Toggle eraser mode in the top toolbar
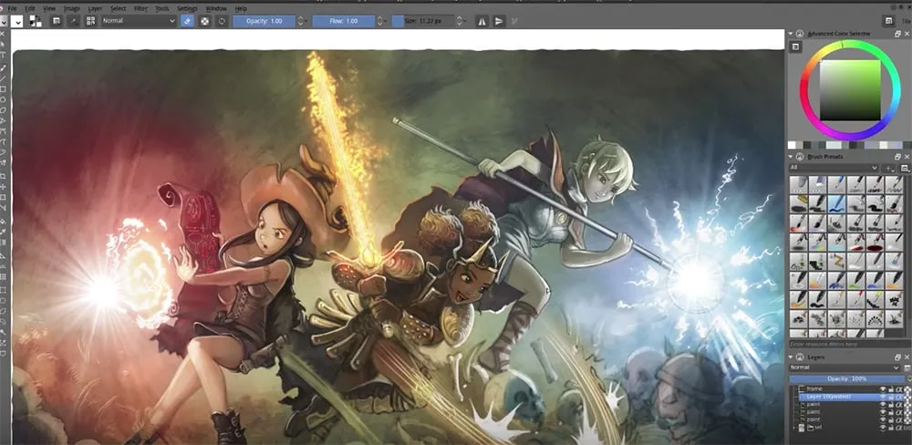 [187, 21]
